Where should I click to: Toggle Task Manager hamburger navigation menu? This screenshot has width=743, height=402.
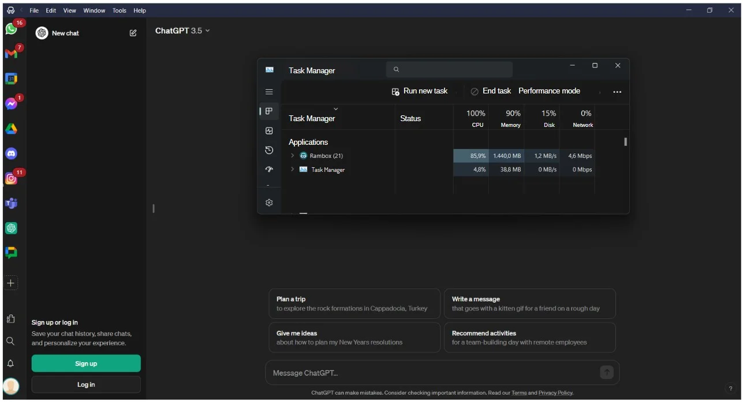(x=269, y=92)
